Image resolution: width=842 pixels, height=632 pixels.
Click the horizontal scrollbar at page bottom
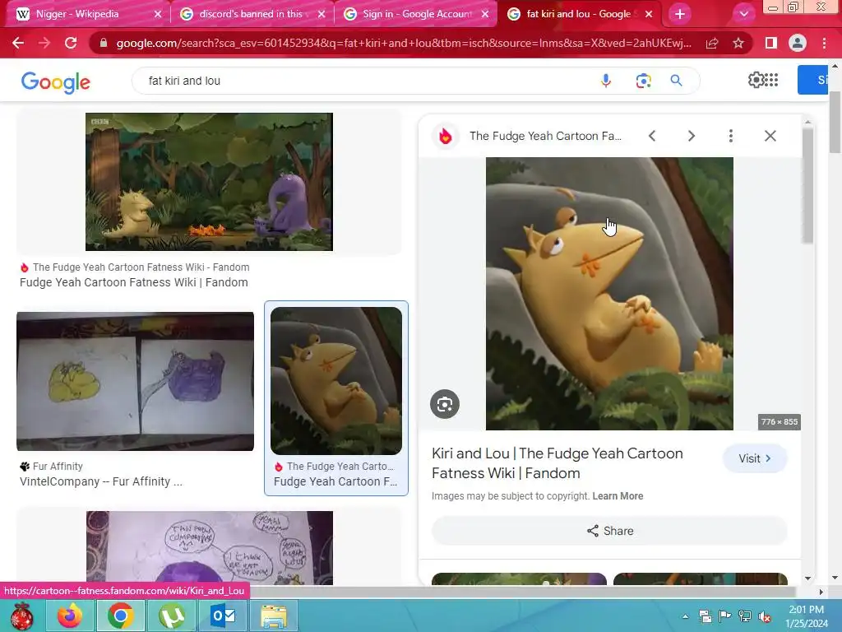(522, 592)
